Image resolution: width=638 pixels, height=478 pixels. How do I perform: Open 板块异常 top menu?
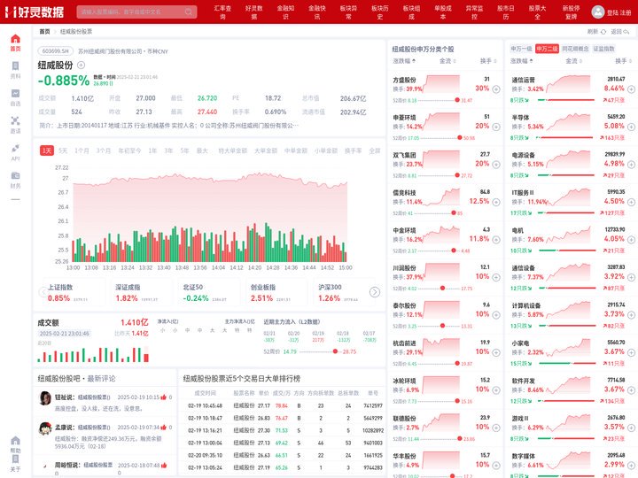(348, 12)
